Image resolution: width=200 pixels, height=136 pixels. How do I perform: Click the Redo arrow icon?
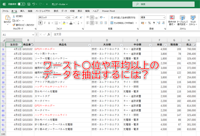click(40, 4)
